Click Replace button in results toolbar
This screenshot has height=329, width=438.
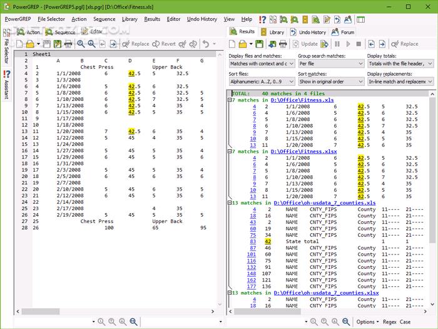405,44
